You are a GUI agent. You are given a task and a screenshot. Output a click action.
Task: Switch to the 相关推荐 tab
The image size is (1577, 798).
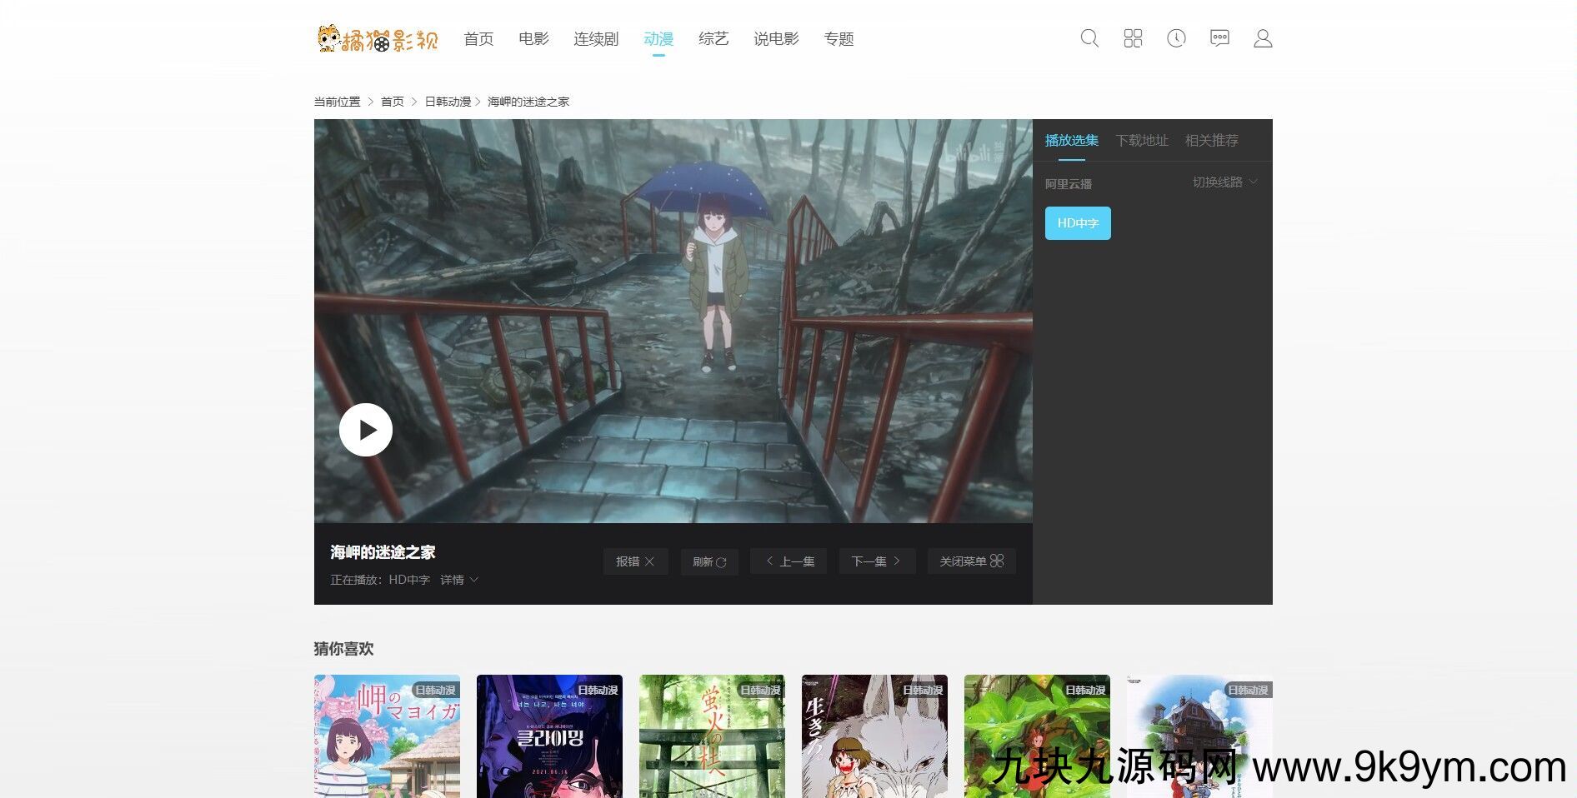tap(1211, 141)
